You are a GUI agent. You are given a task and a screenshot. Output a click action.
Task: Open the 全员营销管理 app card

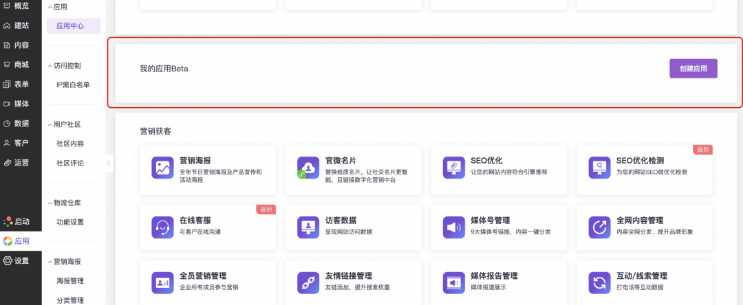click(207, 282)
